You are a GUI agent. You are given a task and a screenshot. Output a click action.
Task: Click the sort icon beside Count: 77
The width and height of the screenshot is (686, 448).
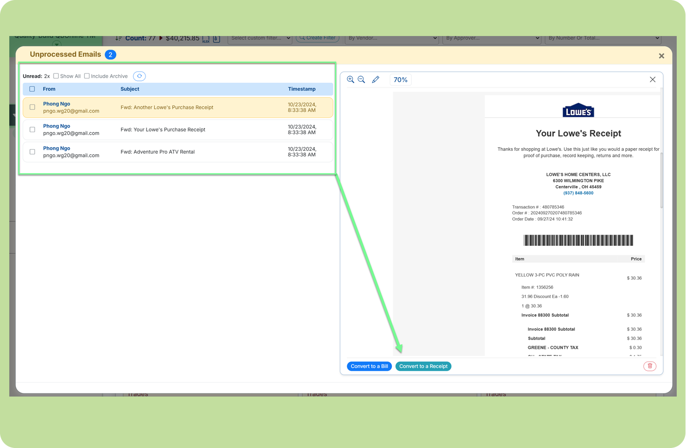click(x=118, y=39)
